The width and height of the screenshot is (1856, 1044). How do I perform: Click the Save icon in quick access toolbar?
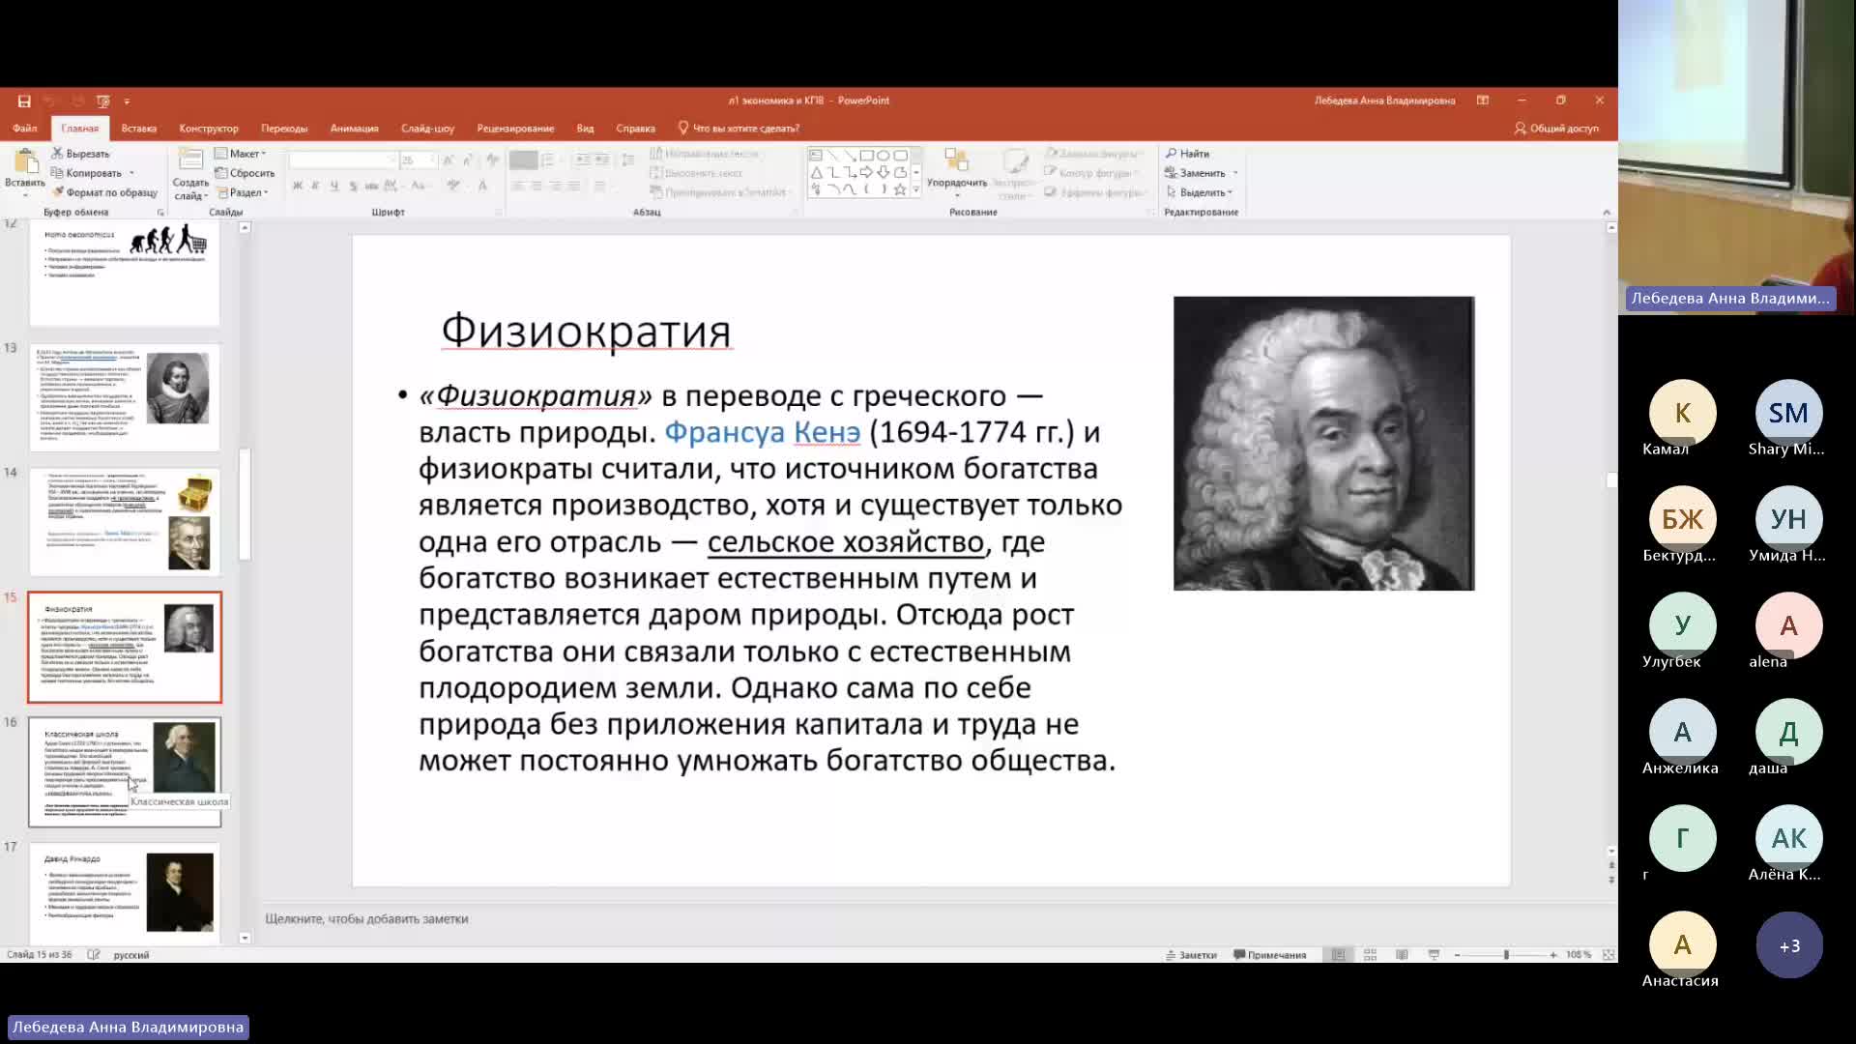pos(24,101)
